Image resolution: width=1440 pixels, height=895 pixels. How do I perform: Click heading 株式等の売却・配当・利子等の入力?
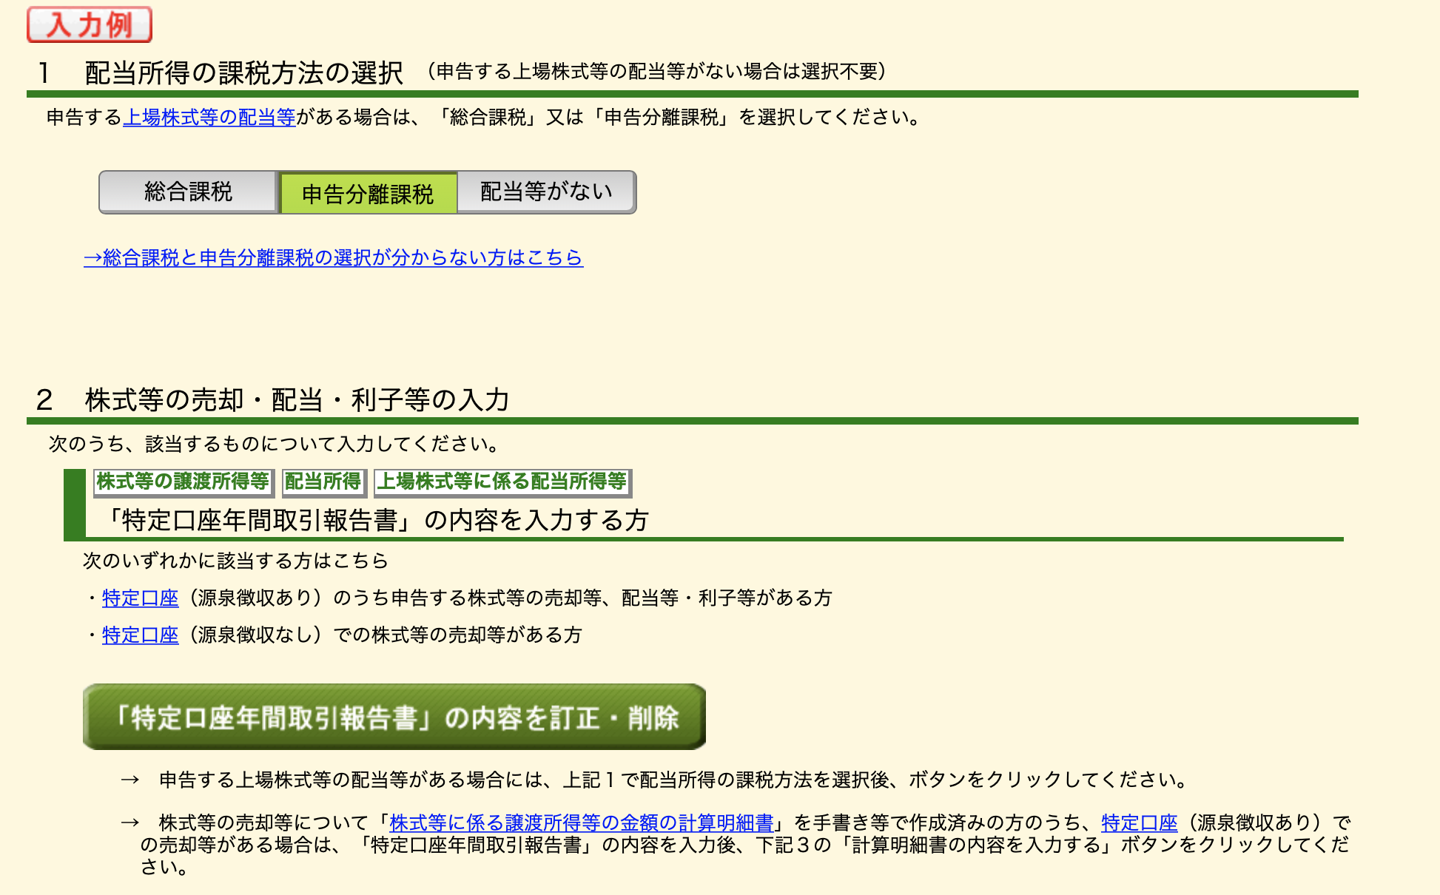tap(297, 399)
